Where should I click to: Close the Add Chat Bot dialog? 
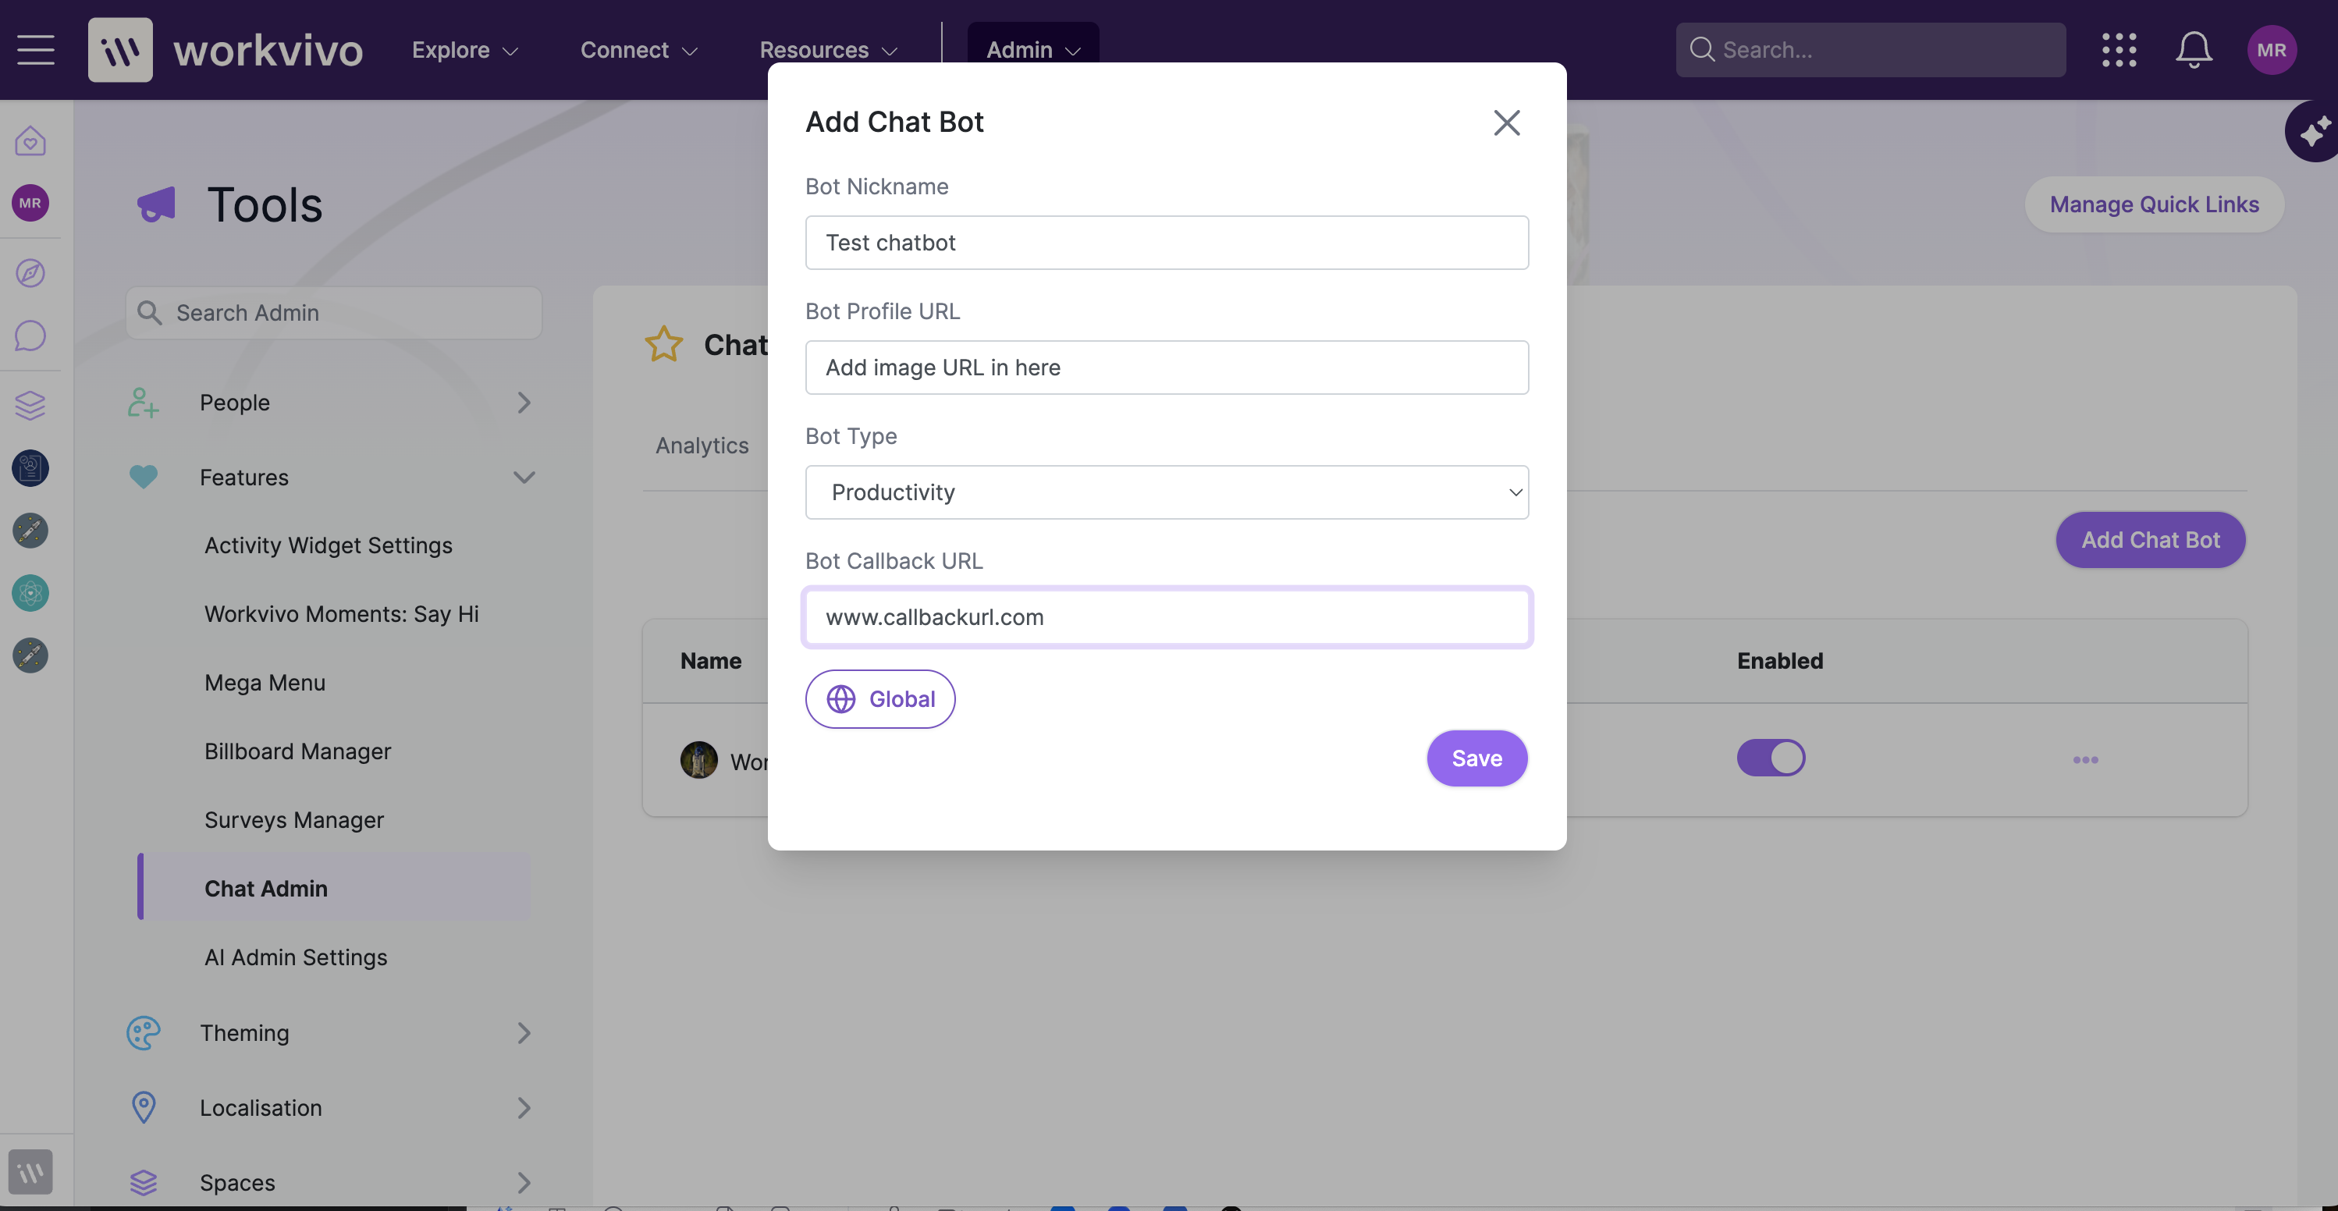coord(1507,123)
